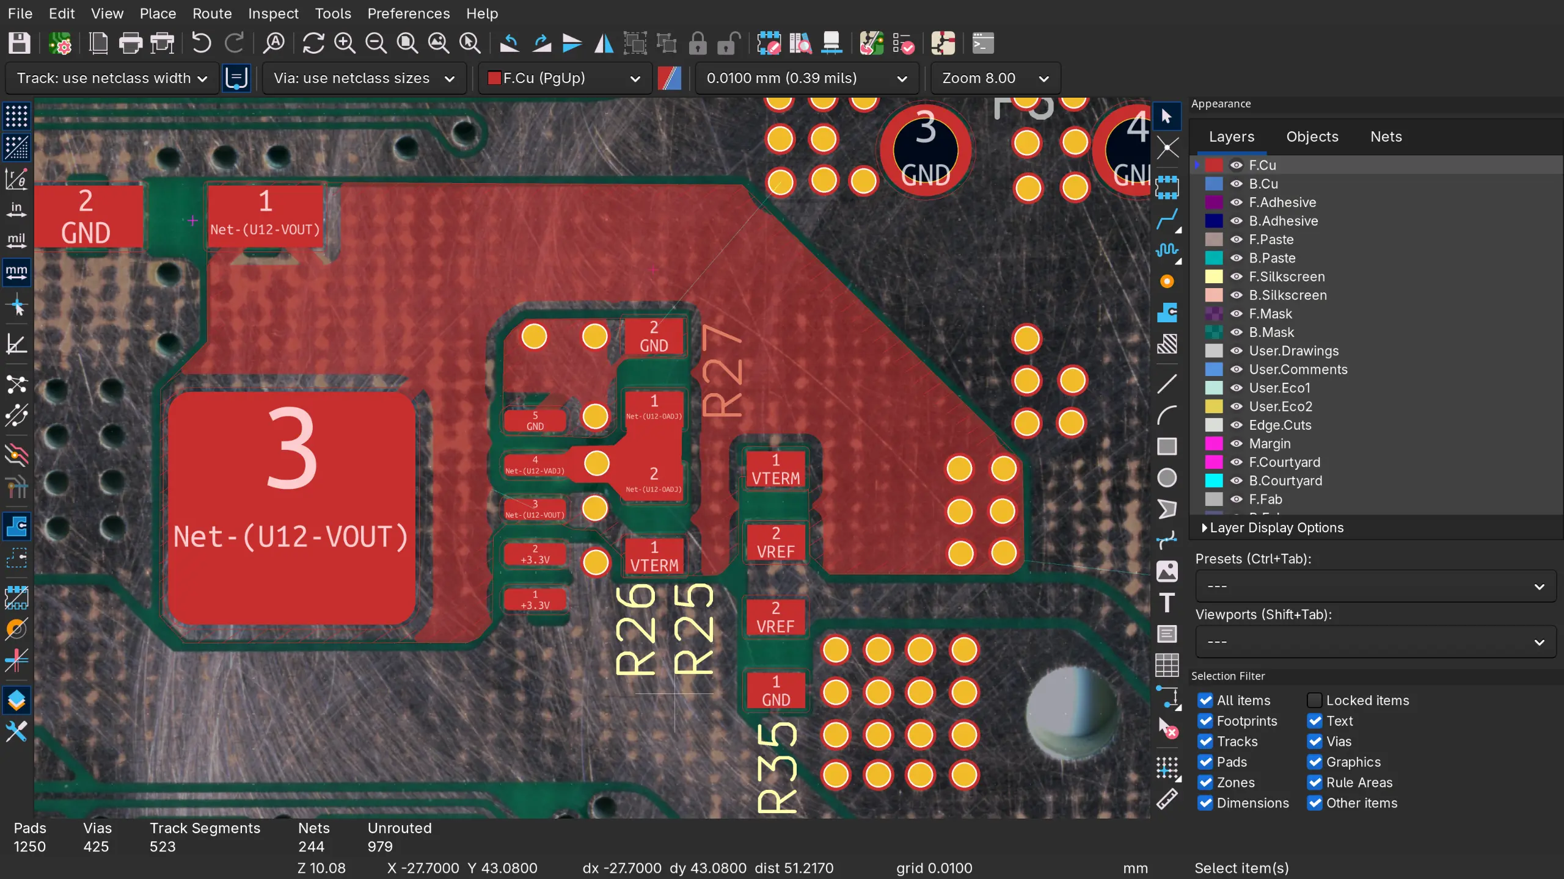Select the Add Text tool
The width and height of the screenshot is (1564, 879).
coord(1167,602)
